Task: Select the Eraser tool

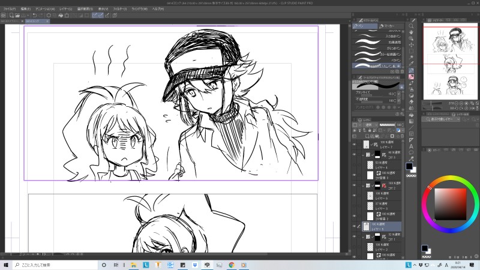Action: [411, 102]
